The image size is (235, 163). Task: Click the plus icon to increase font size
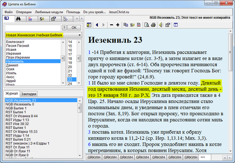coord(118,25)
